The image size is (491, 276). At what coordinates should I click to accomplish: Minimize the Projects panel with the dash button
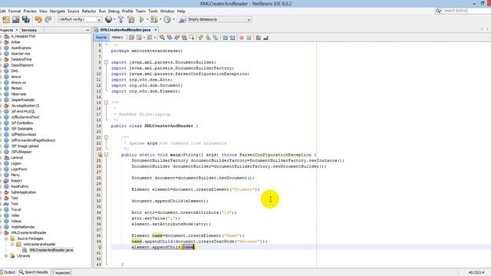tap(87, 31)
